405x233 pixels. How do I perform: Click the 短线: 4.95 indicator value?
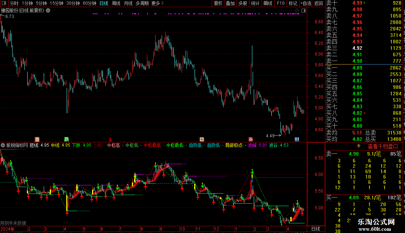[39, 145]
